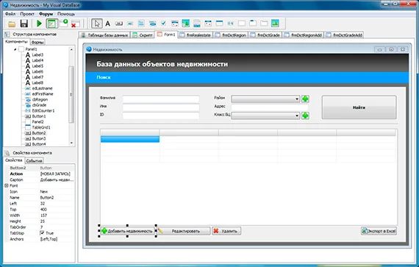Select the image component tool
Screen dimensions: 419x267
(275, 24)
